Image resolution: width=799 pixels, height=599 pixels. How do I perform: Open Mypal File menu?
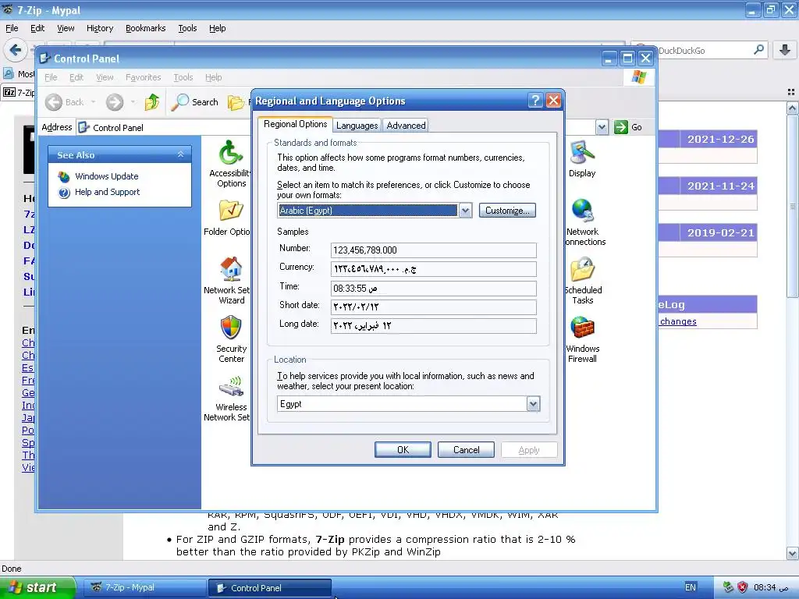click(x=12, y=28)
